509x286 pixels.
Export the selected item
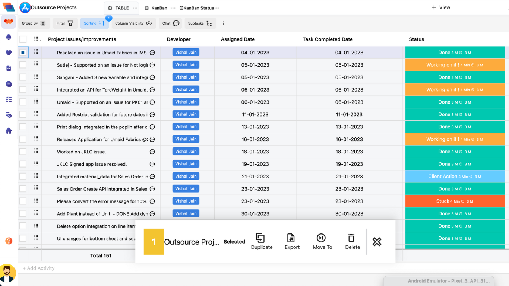(292, 241)
